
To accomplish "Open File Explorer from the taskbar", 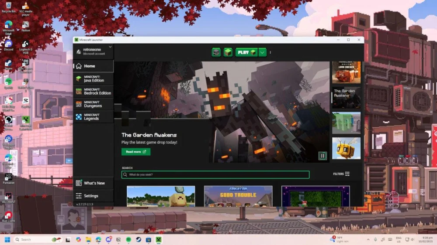I will (88, 239).
